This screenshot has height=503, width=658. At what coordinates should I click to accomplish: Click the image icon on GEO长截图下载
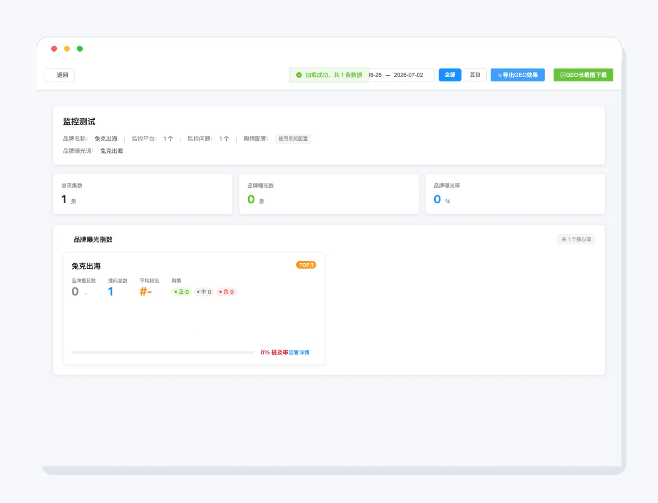pyautogui.click(x=563, y=75)
